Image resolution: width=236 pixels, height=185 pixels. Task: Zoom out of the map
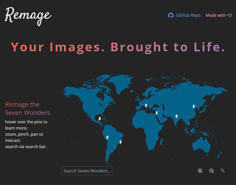click(212, 171)
